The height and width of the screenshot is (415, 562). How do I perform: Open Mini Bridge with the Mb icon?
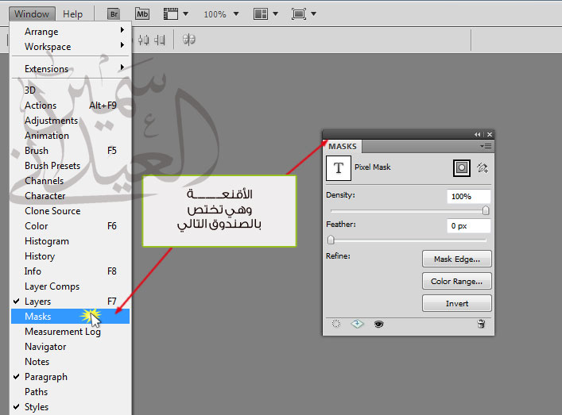pyautogui.click(x=141, y=13)
